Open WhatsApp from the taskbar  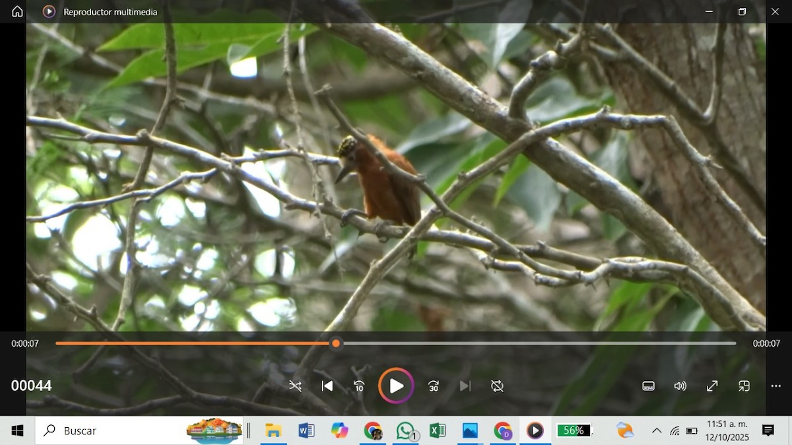click(x=405, y=430)
